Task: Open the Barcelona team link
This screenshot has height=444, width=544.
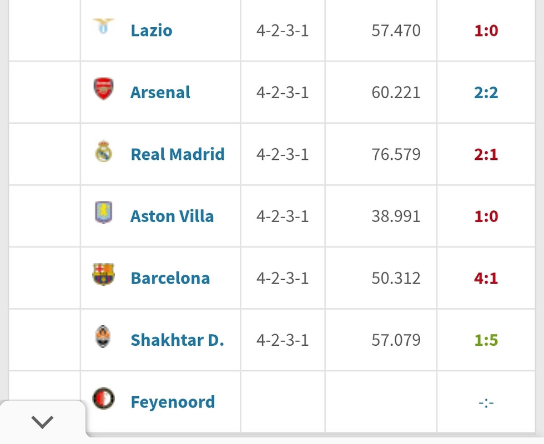Action: pyautogui.click(x=170, y=278)
